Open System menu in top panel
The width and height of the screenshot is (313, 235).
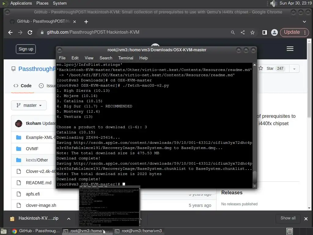(60, 3)
